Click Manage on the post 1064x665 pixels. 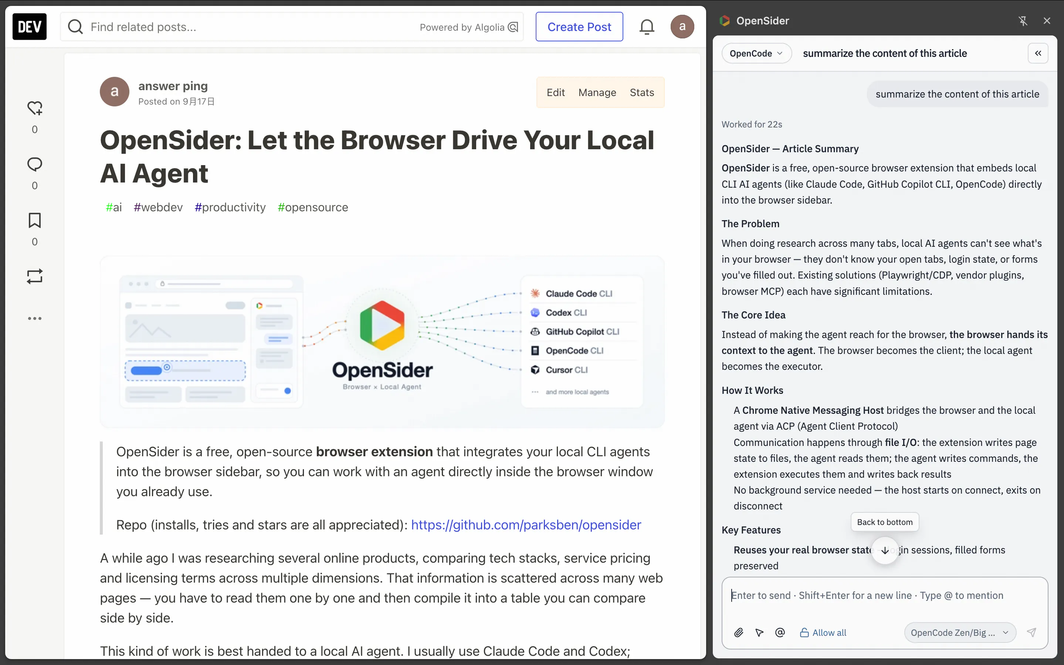click(597, 92)
